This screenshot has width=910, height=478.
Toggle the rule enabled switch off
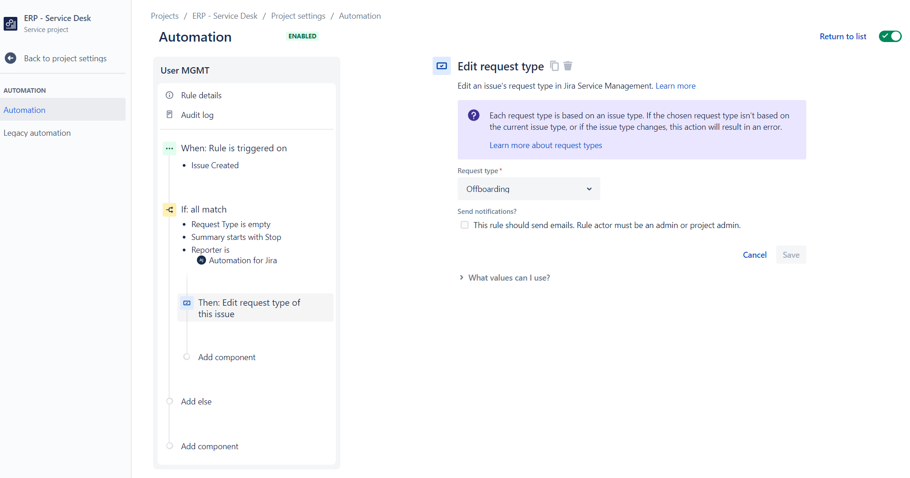tap(890, 36)
